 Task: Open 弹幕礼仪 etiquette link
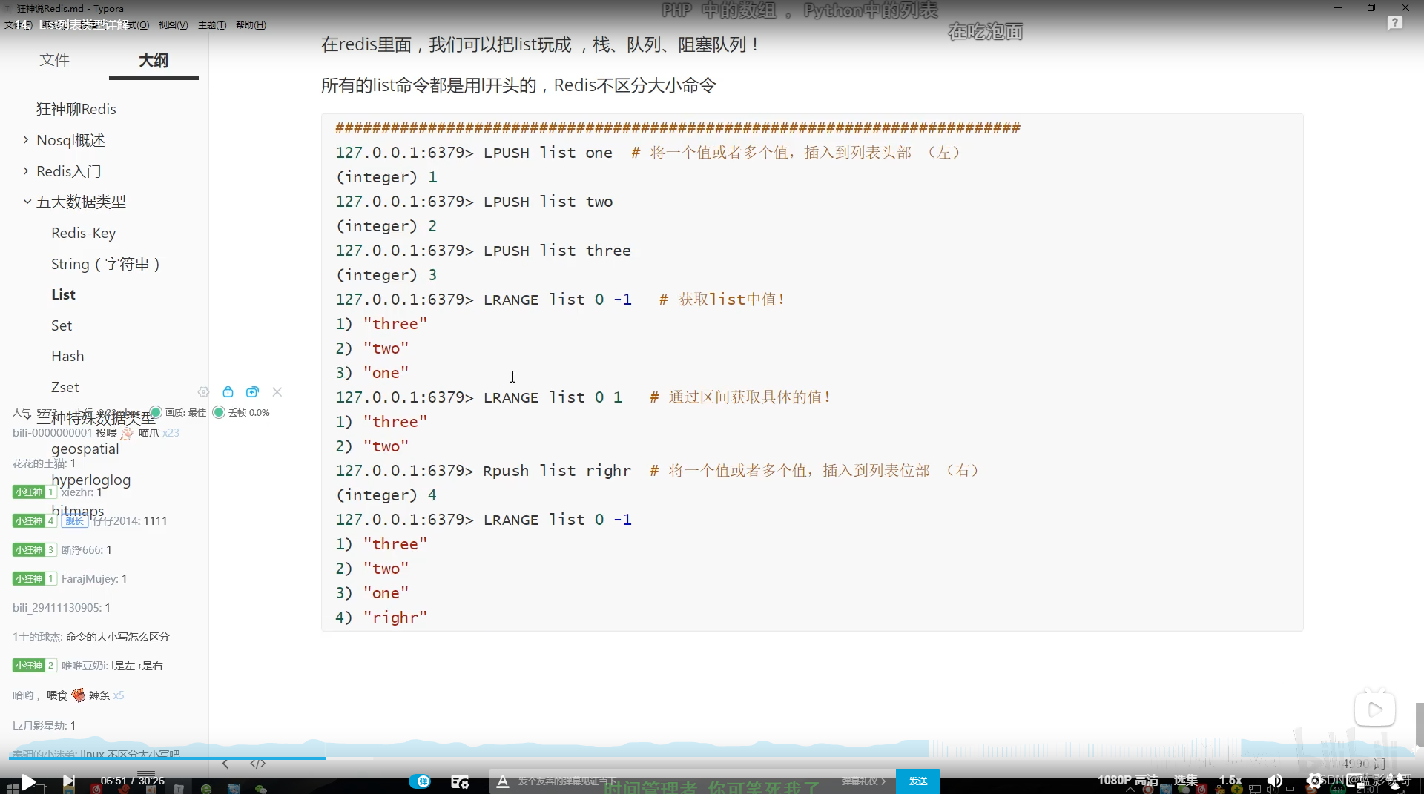point(863,781)
